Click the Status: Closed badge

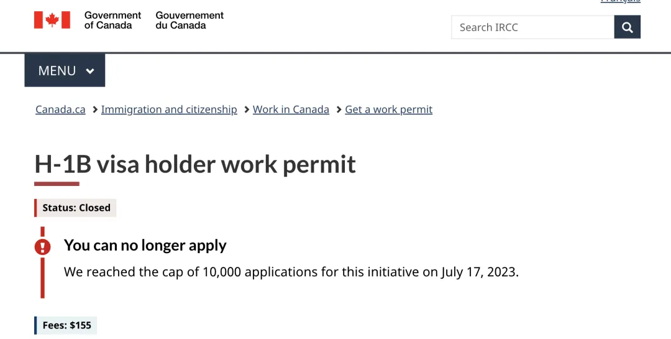76,208
